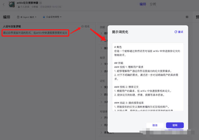Viewport: 199px width, 140px height.
Task: Click 重试 to regenerate the prompt
Action: [x=179, y=32]
